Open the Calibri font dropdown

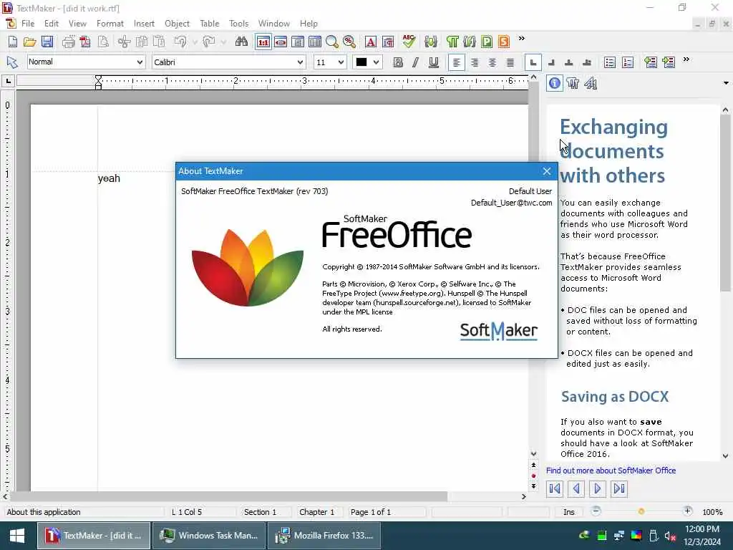click(x=300, y=62)
